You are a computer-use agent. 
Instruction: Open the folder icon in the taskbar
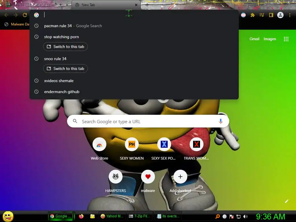pos(92,216)
